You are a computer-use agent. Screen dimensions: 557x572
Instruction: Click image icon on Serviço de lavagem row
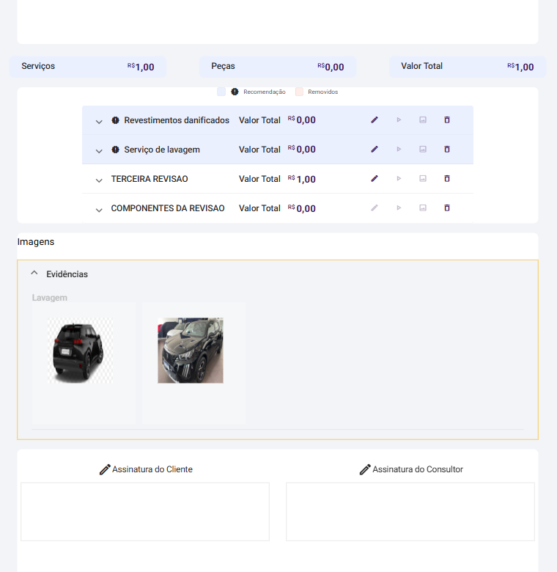point(423,149)
